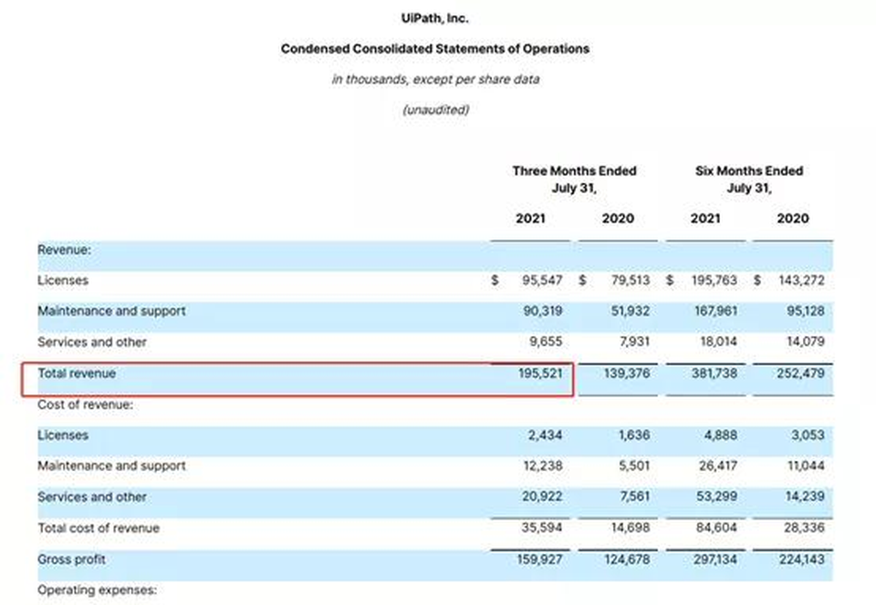Click the value 95,128

[x=806, y=311]
